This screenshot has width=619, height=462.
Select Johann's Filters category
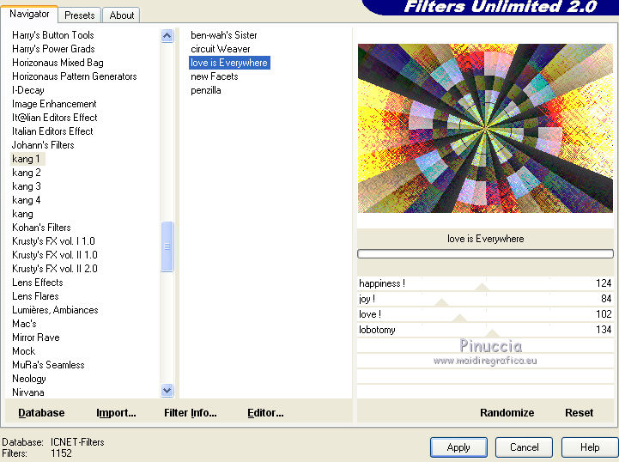click(43, 145)
